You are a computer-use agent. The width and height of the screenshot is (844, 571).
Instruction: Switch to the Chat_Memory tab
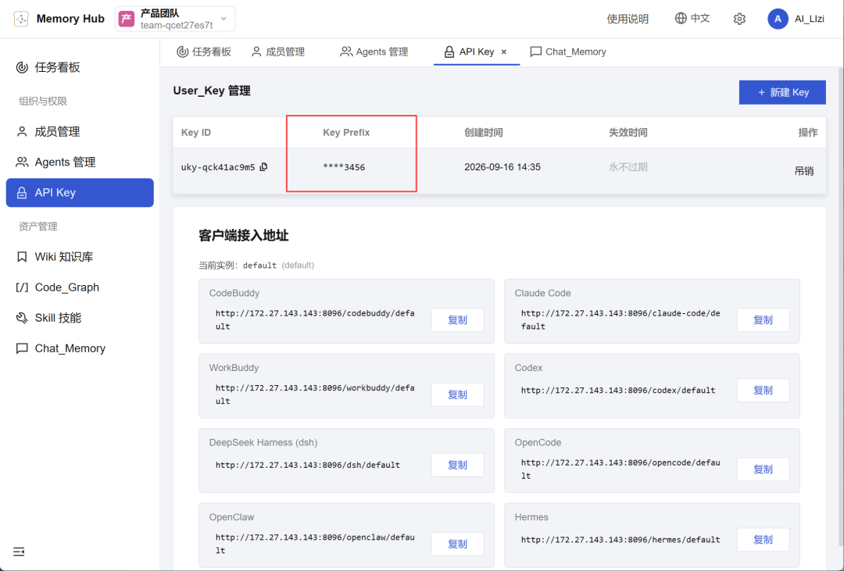(x=568, y=52)
